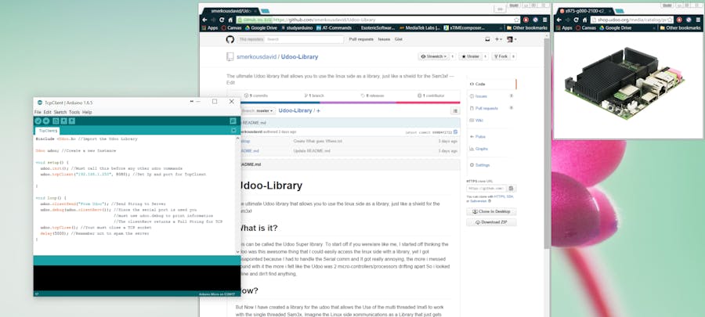Image resolution: width=705 pixels, height=317 pixels.
Task: View the 9 commits list
Action: pyautogui.click(x=256, y=95)
